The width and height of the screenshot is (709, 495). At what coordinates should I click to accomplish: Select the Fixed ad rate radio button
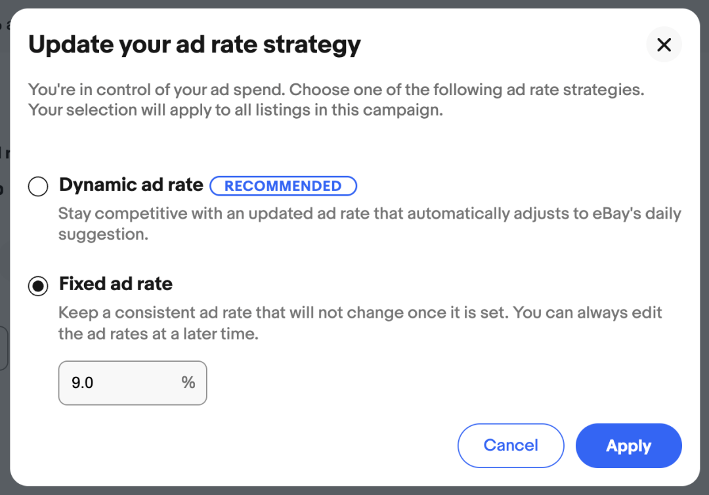pos(38,286)
